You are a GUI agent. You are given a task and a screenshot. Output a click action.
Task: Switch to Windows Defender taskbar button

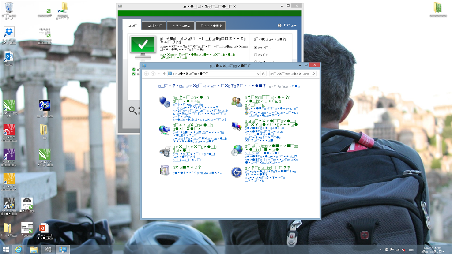(x=48, y=250)
